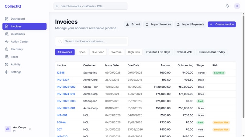Go to Dashboard in sidebar
Image resolution: width=245 pixels, height=137 pixels.
pyautogui.click(x=24, y=19)
